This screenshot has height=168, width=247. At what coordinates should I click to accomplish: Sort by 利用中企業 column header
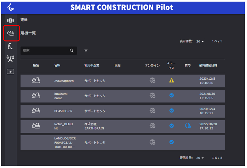(x=92, y=66)
